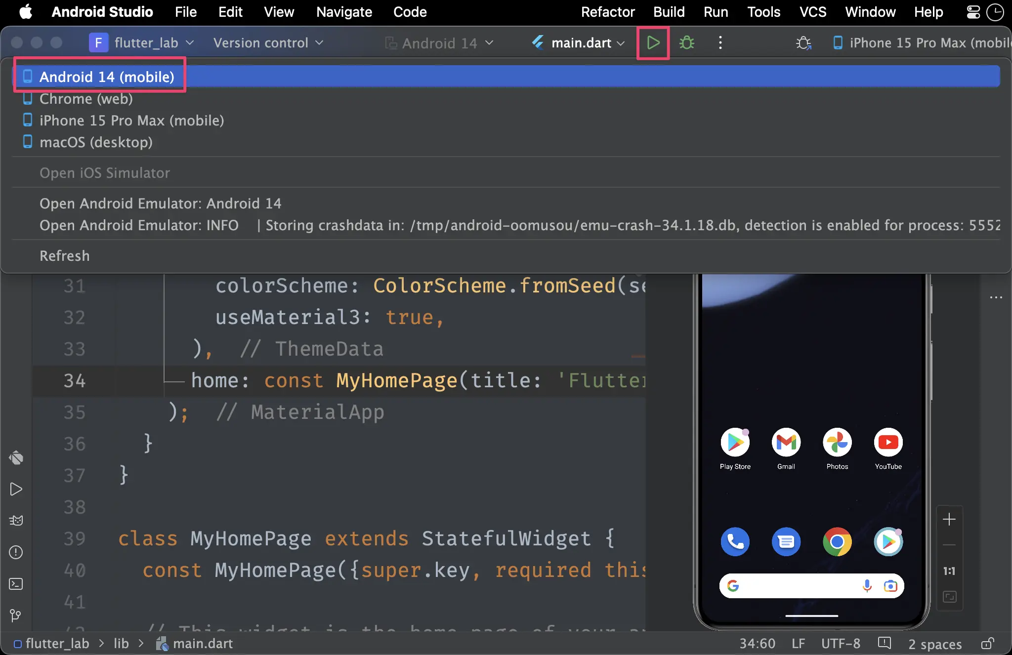Image resolution: width=1012 pixels, height=655 pixels.
Task: Click lib breadcrumb in navigation bar
Action: coord(121,643)
